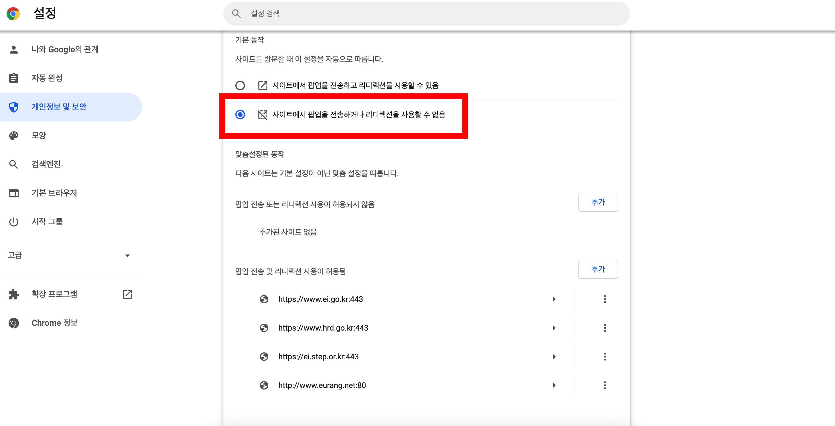
Task: Open Chrome 정보 page from sidebar
Action: 54,322
